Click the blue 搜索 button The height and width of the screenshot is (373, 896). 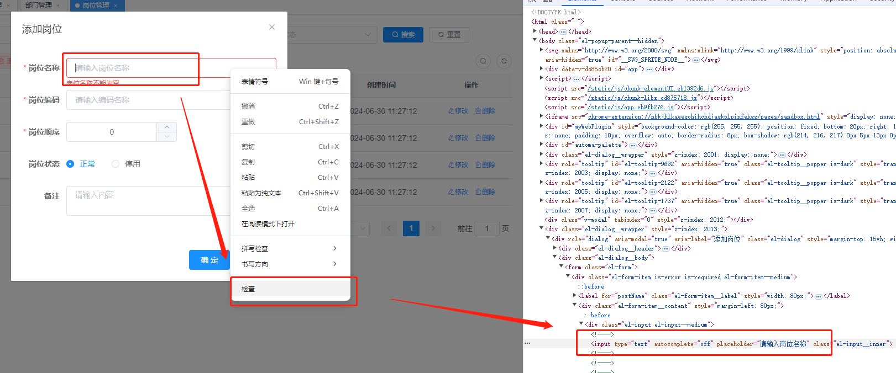(x=403, y=35)
